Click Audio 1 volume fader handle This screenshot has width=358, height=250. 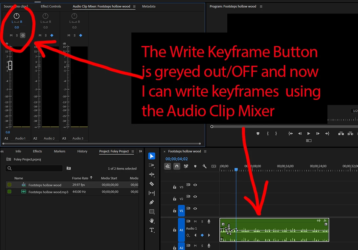click(x=10, y=65)
